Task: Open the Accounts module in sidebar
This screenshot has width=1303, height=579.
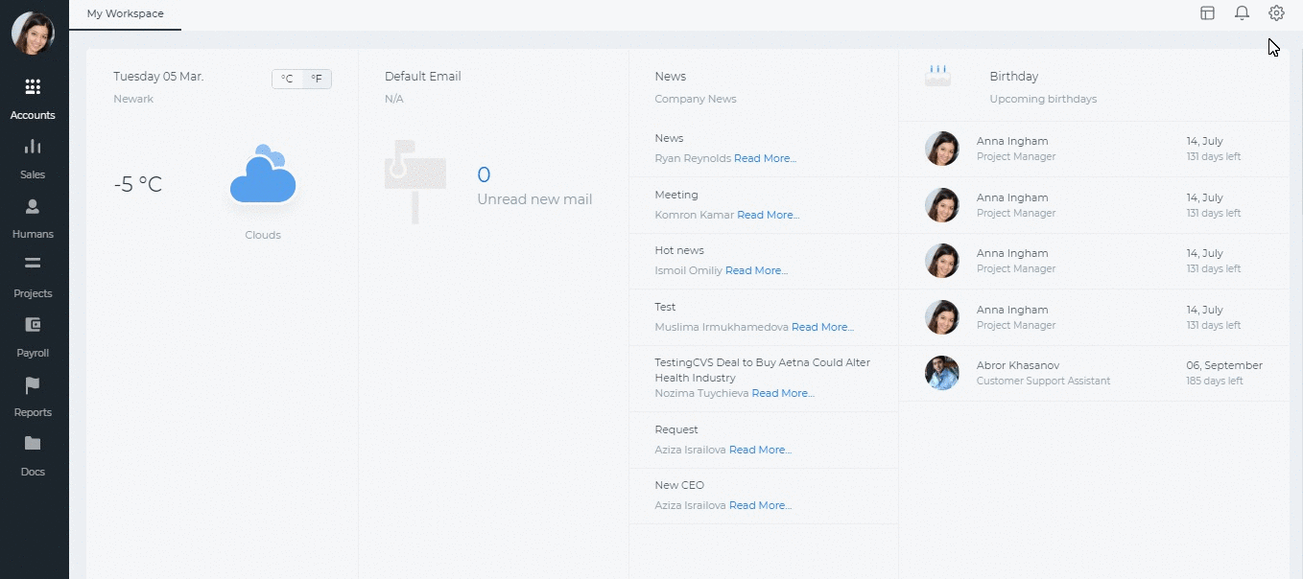Action: 33,99
